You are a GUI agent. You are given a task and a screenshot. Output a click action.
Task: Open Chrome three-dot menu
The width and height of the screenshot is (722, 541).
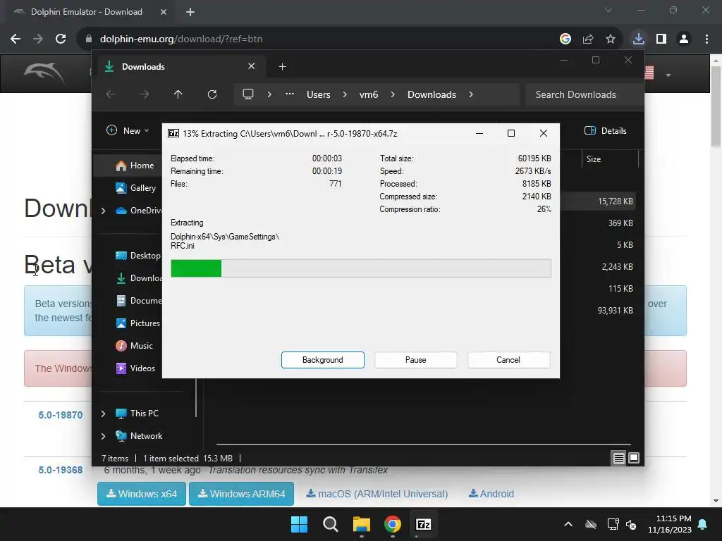(x=706, y=39)
